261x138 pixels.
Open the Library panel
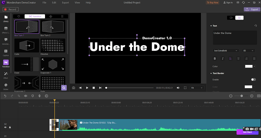pos(6,19)
